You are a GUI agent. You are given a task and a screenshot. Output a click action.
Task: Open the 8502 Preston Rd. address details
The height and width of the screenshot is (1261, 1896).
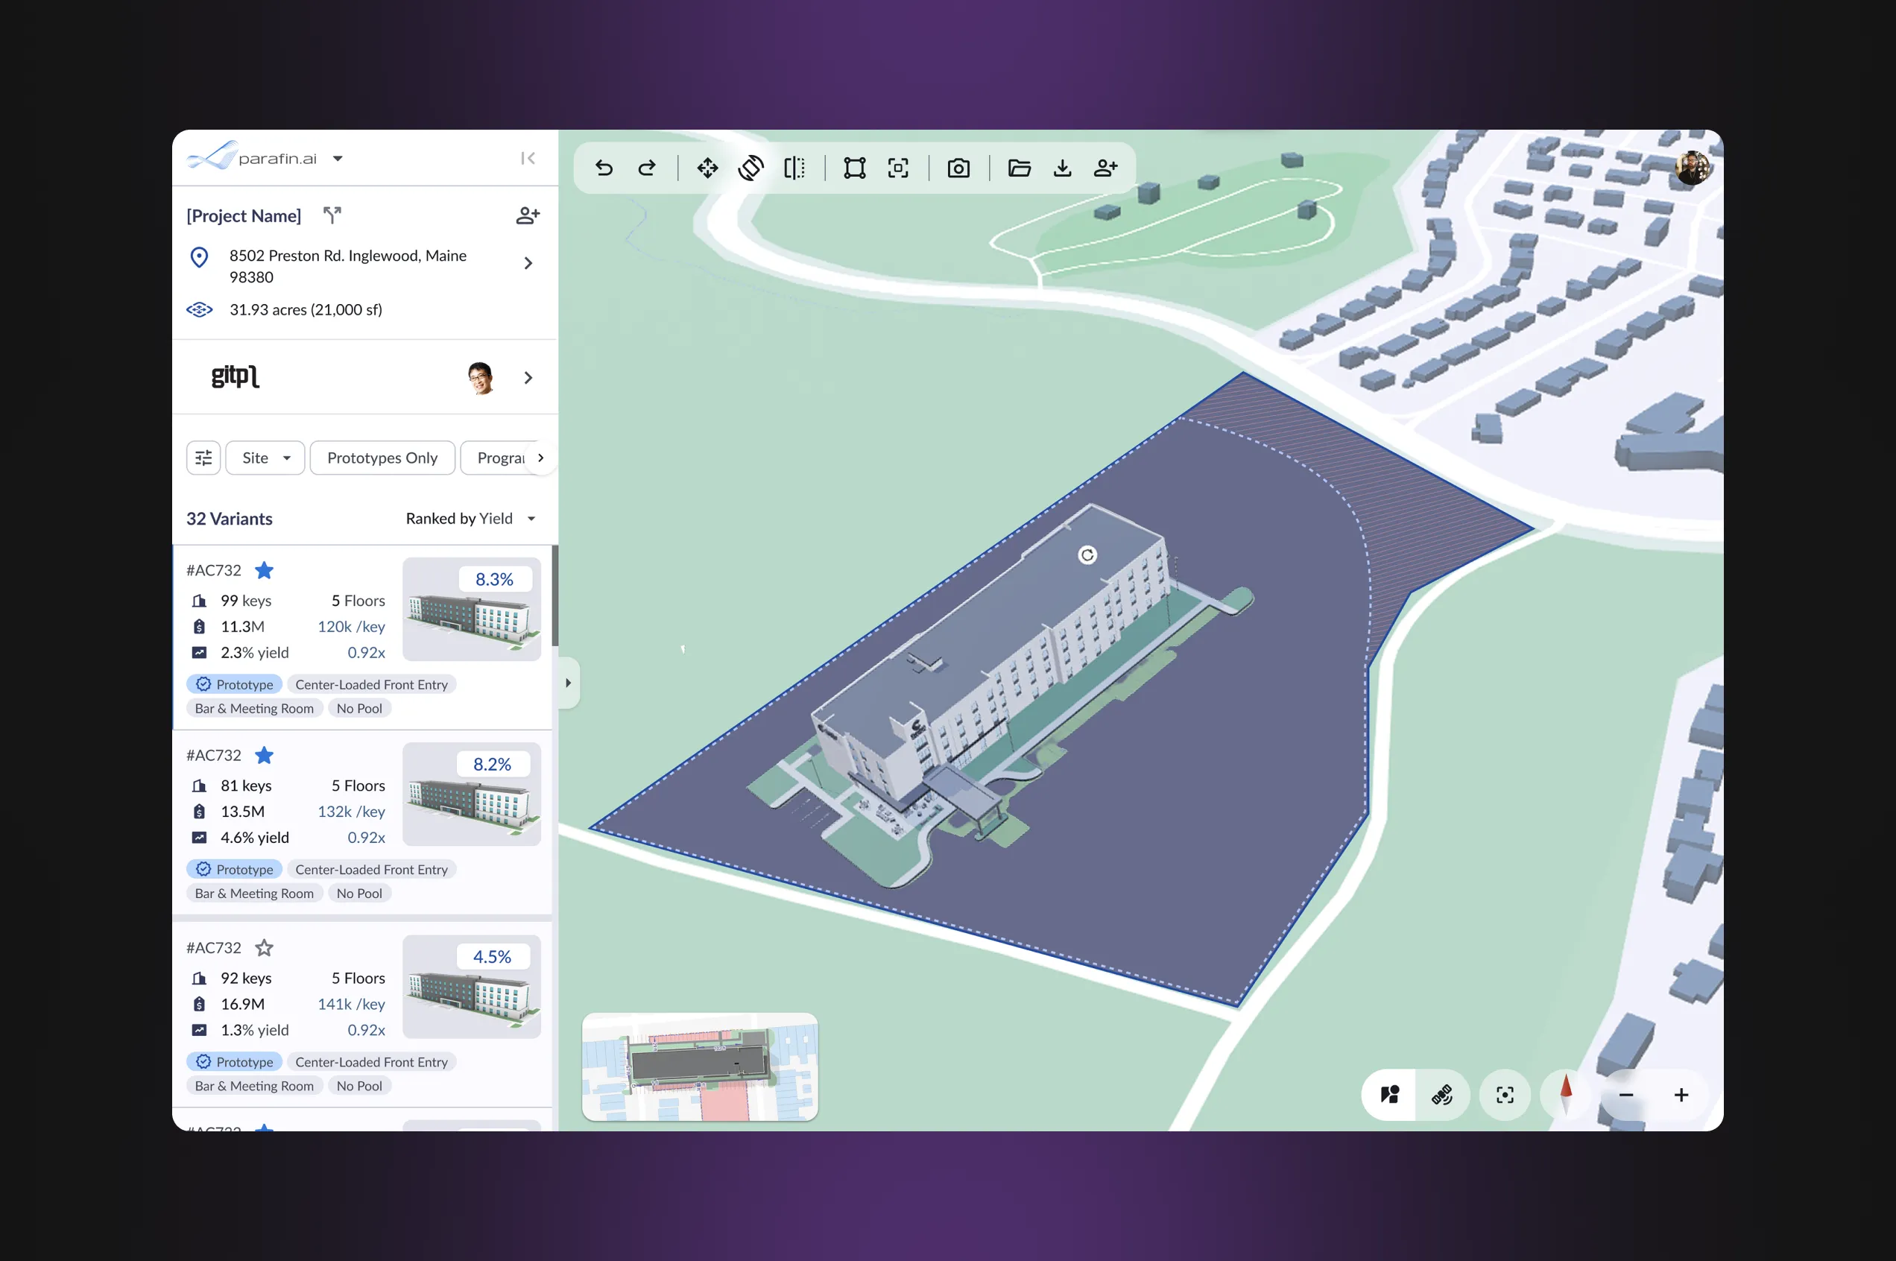(528, 264)
